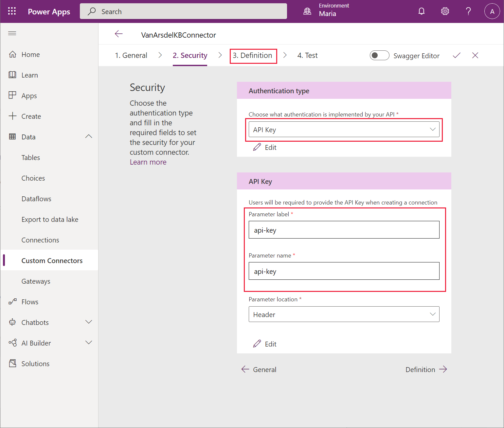Open the account avatar A
Image resolution: width=504 pixels, height=428 pixels.
tap(492, 11)
